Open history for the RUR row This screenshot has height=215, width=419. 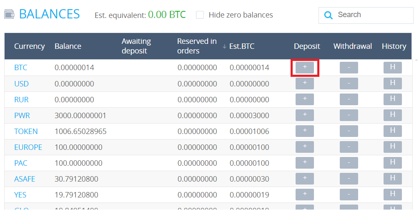pos(392,99)
